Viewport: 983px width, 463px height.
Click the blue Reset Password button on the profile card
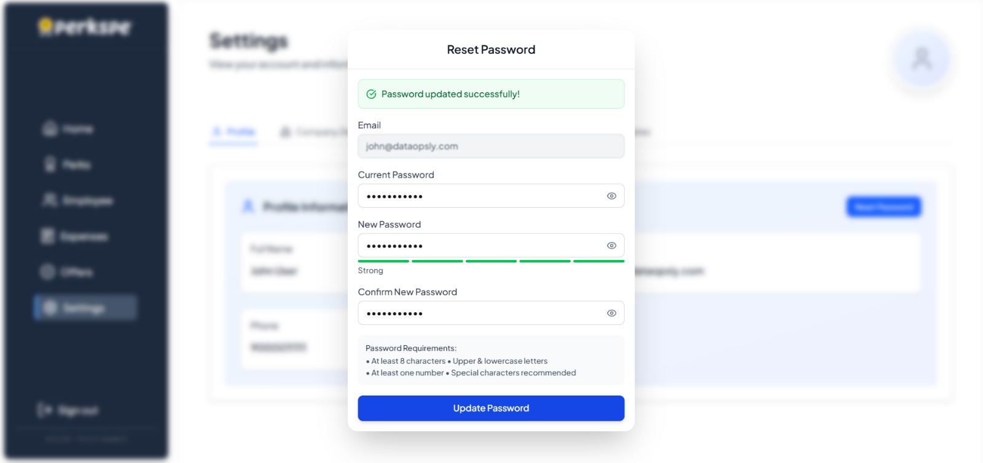click(883, 207)
